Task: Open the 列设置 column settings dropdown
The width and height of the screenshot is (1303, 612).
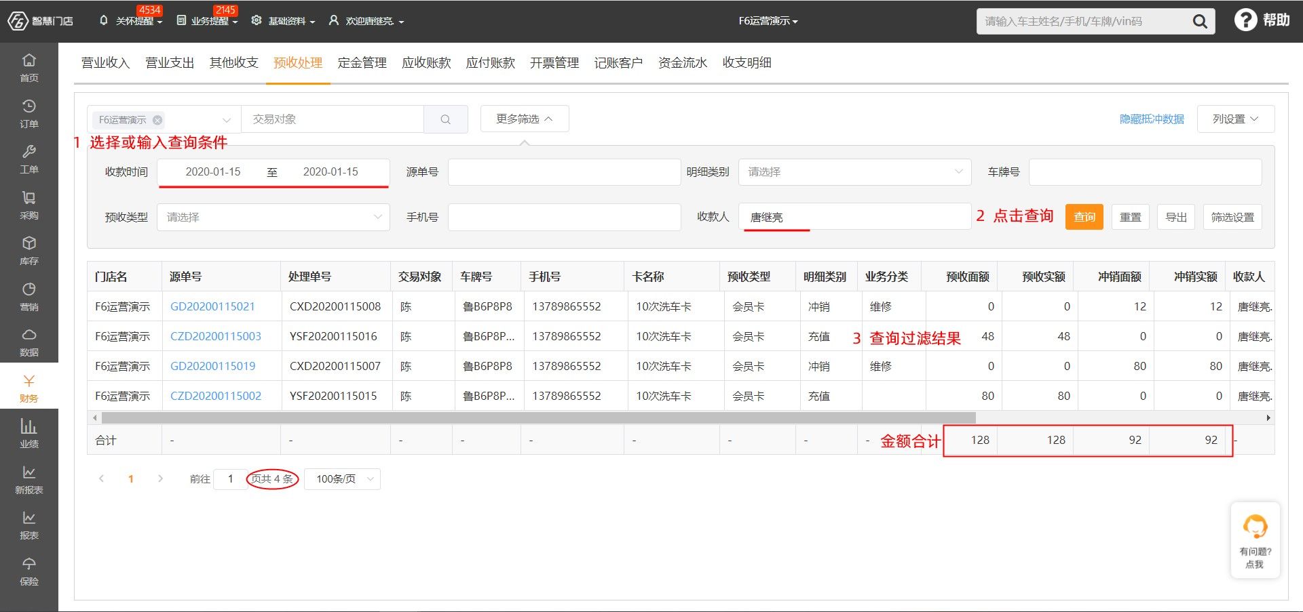Action: (x=1236, y=119)
